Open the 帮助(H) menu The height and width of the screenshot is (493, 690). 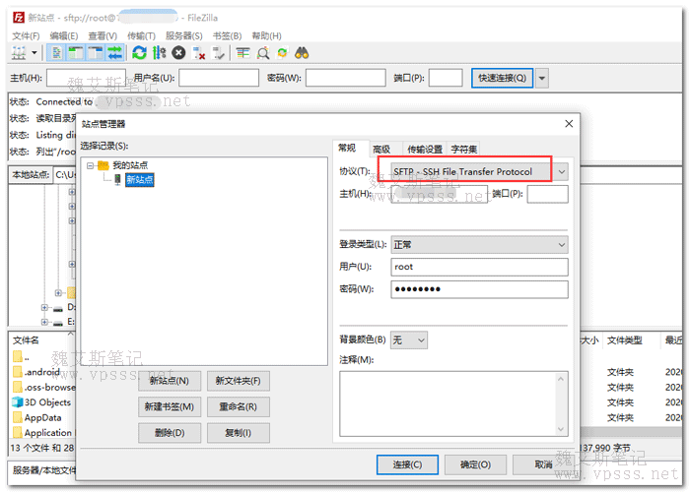(266, 35)
